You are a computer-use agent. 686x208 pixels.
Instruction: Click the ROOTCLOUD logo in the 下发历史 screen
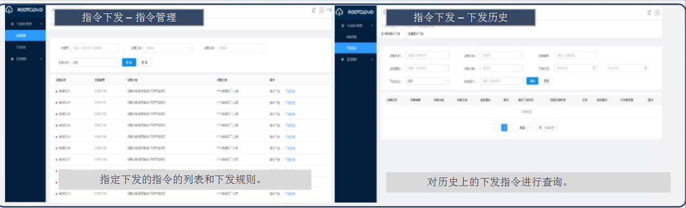(x=354, y=11)
